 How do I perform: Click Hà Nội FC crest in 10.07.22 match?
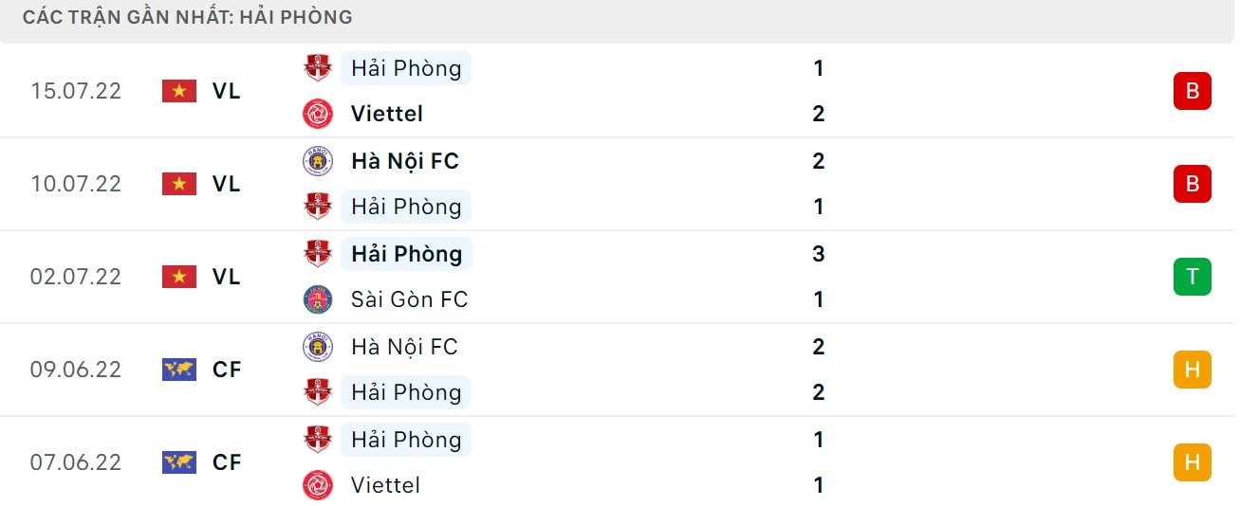point(317,161)
